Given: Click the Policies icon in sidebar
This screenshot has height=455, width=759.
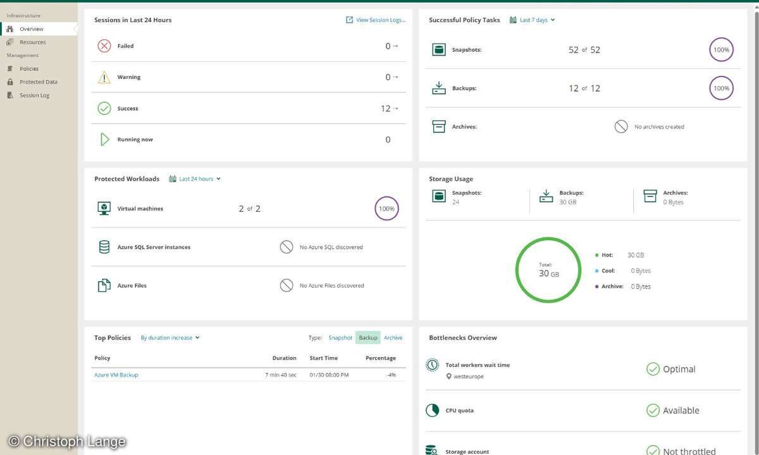Looking at the screenshot, I should tap(10, 69).
